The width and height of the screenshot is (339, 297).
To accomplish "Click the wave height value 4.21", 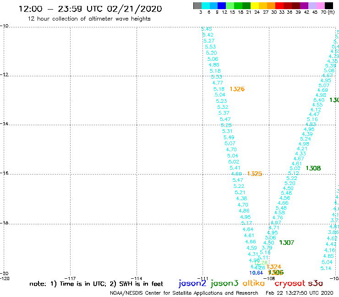I will [302, 148].
